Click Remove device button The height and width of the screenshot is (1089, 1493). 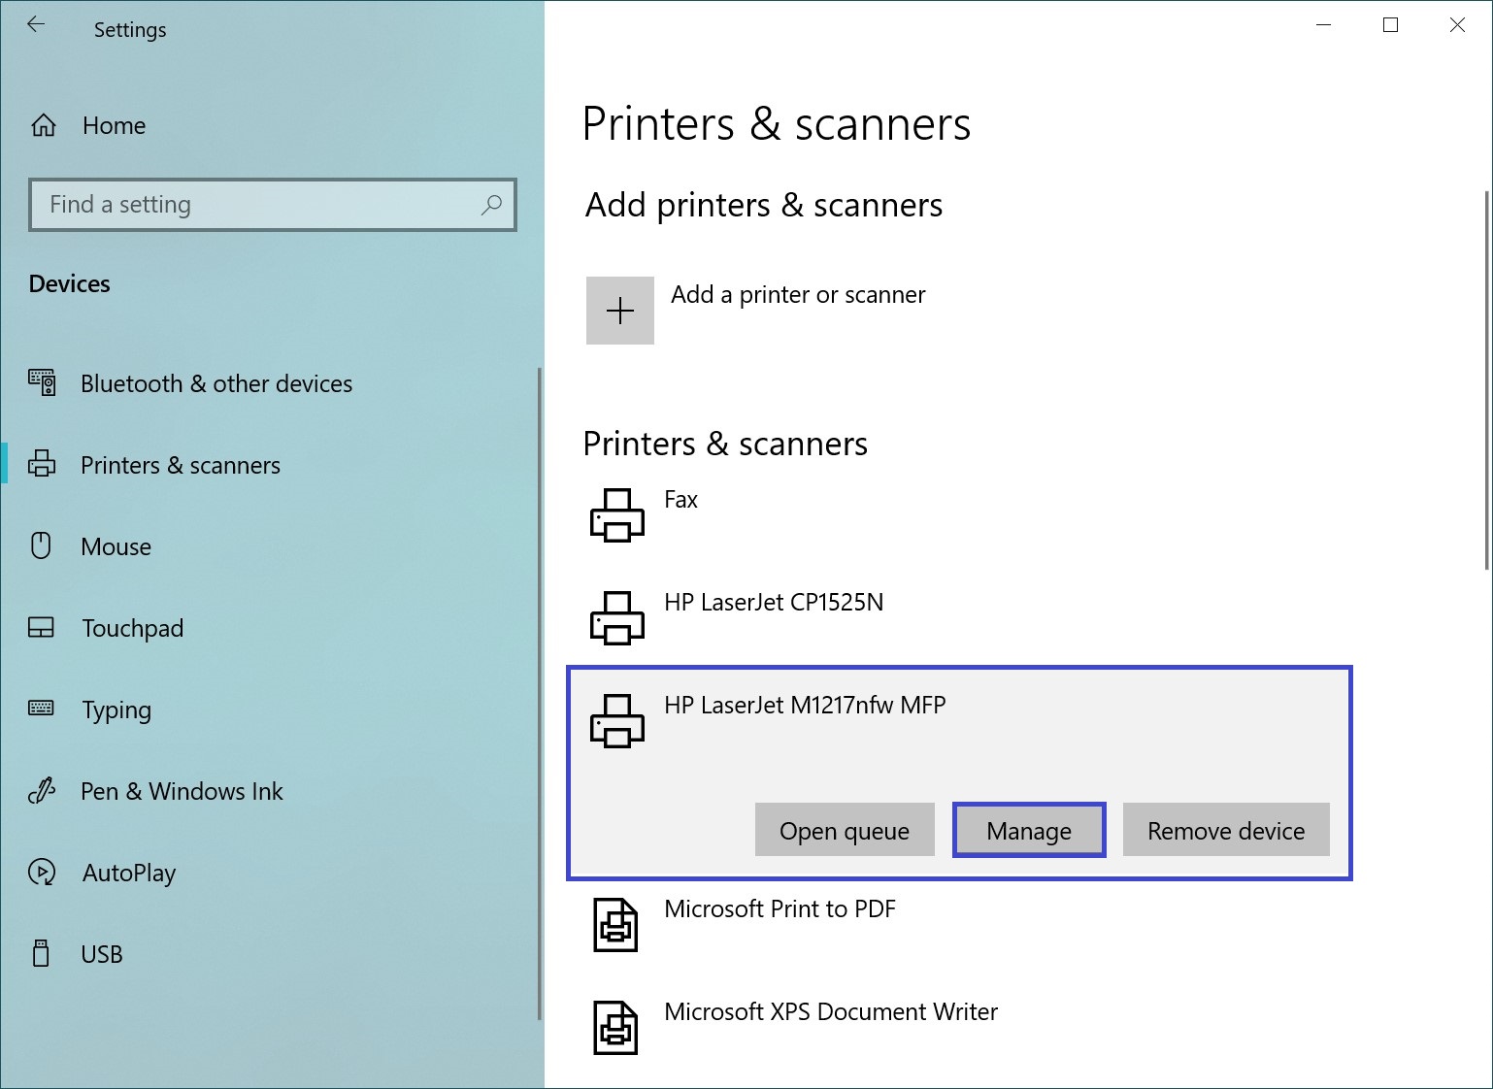[1226, 830]
